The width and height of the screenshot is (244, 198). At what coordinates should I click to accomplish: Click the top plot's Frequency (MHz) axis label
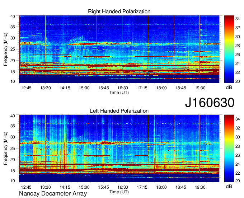[x=5, y=49]
